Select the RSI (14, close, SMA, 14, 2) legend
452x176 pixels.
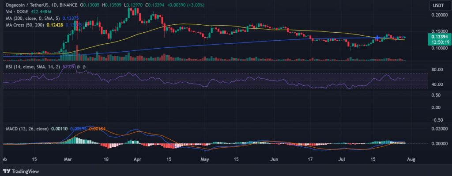(33, 67)
